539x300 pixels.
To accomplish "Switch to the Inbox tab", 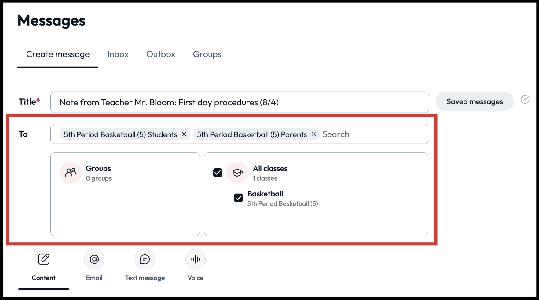I will [x=118, y=54].
